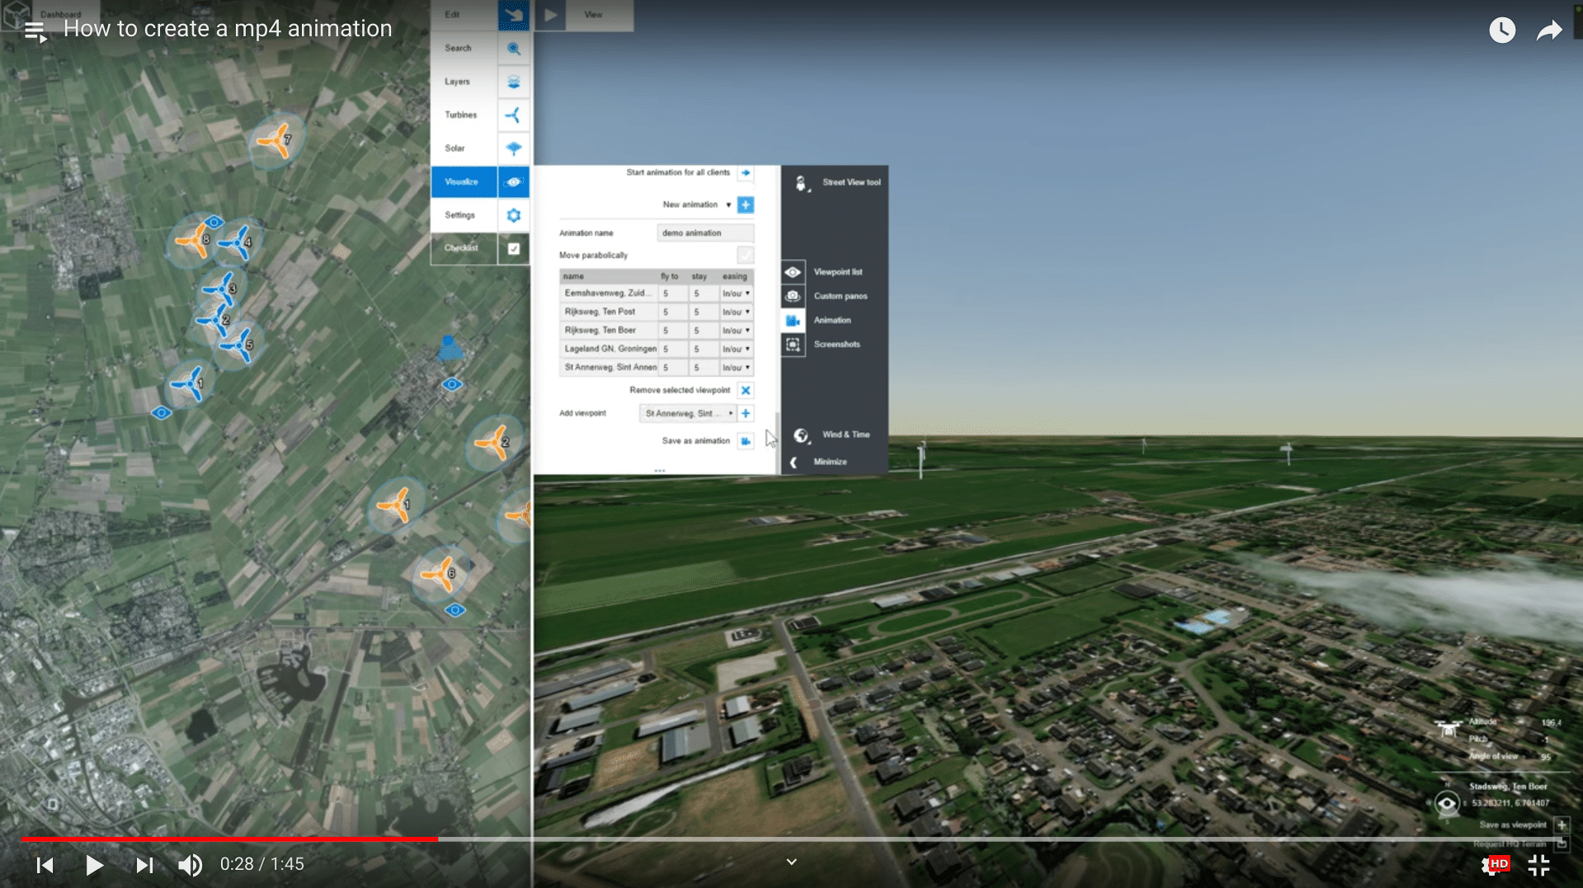
Task: Click the Save as viewpoint plus icon
Action: click(x=1561, y=825)
